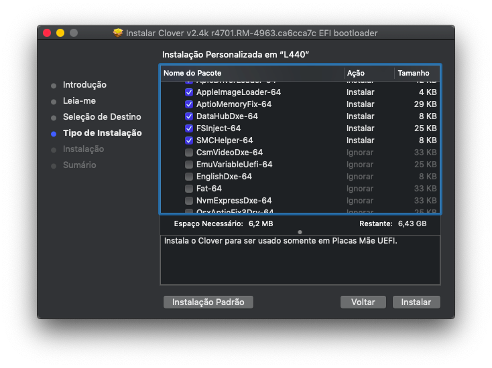Check the EmuVariableUefi-64 driver

click(x=189, y=165)
